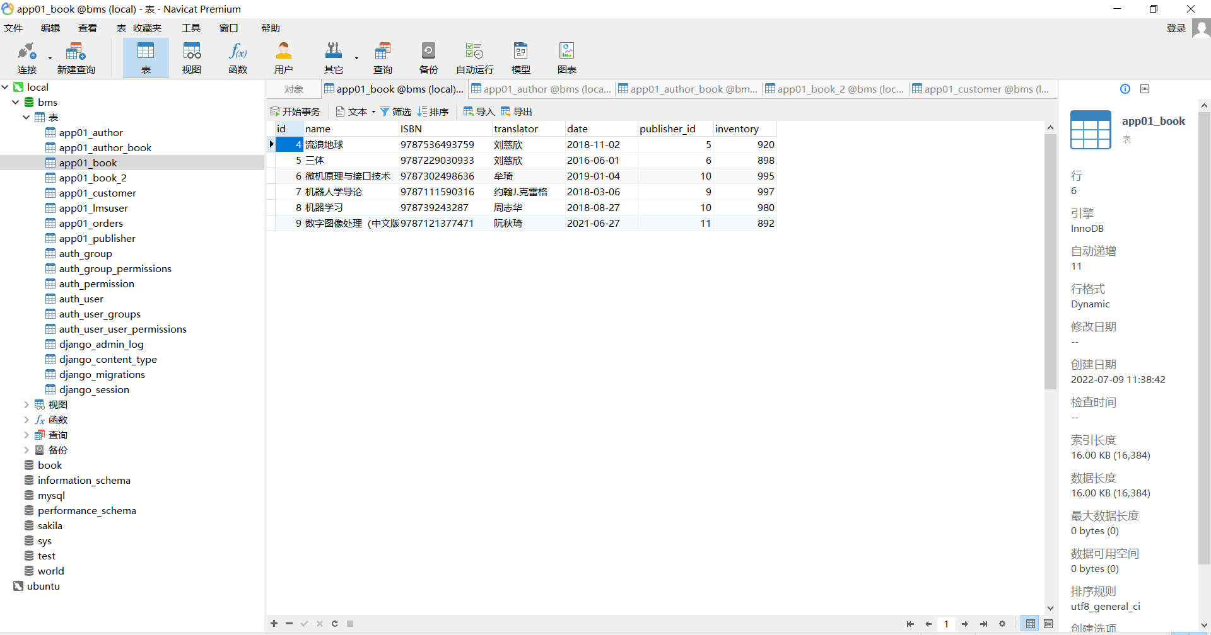Screen dimensions: 1211x635
Task: Collapse the local connection node
Action: pos(5,88)
